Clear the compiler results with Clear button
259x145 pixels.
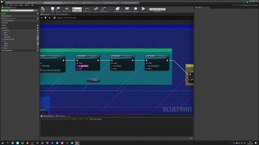(x=191, y=138)
